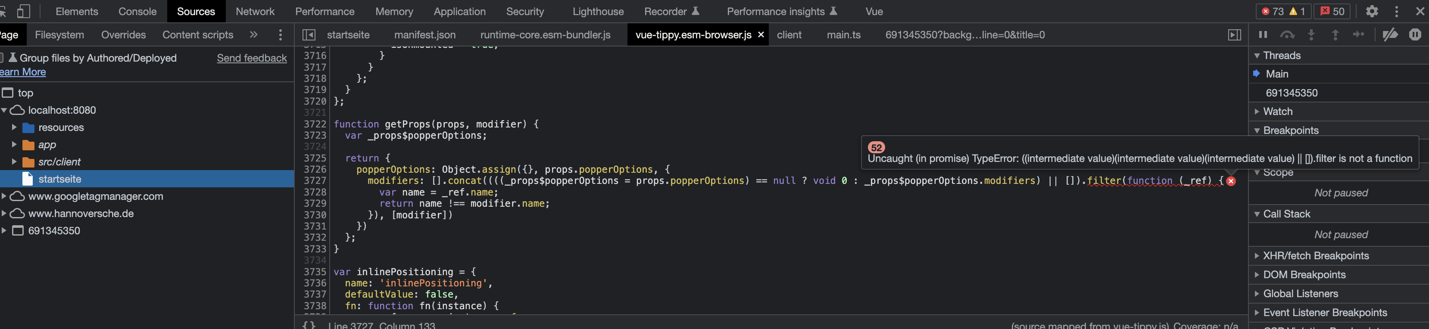Open the Vue devtools tab
The width and height of the screenshot is (1429, 329).
[x=874, y=11]
